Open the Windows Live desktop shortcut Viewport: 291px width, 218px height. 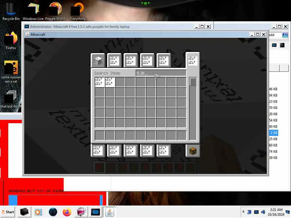[33, 11]
